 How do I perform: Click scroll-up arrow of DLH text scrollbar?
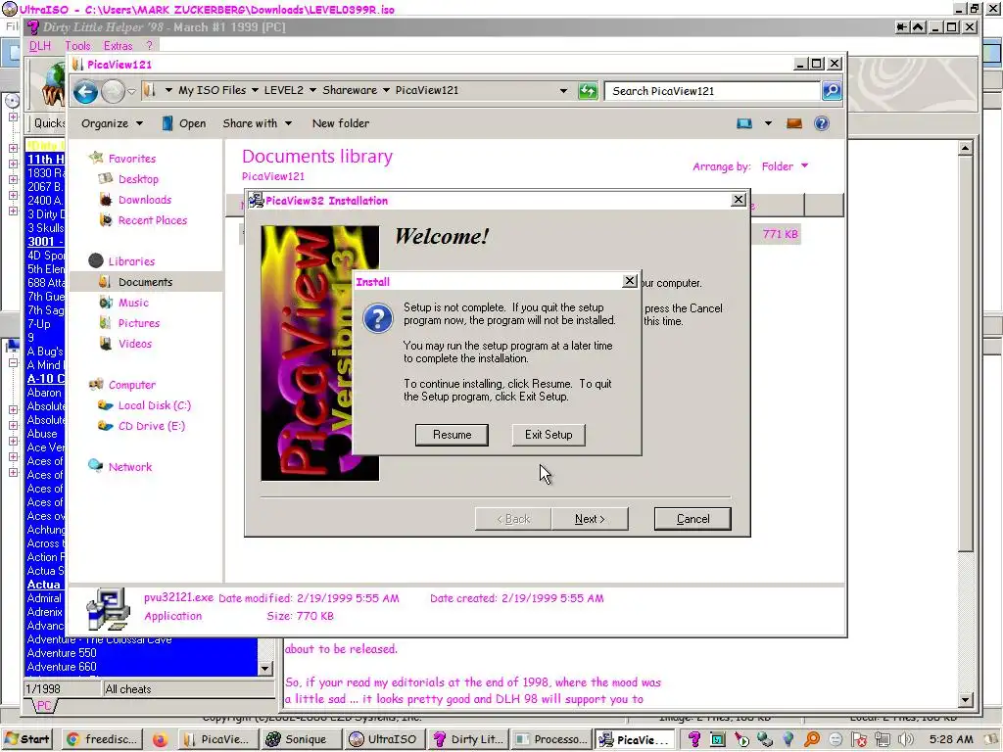click(966, 149)
